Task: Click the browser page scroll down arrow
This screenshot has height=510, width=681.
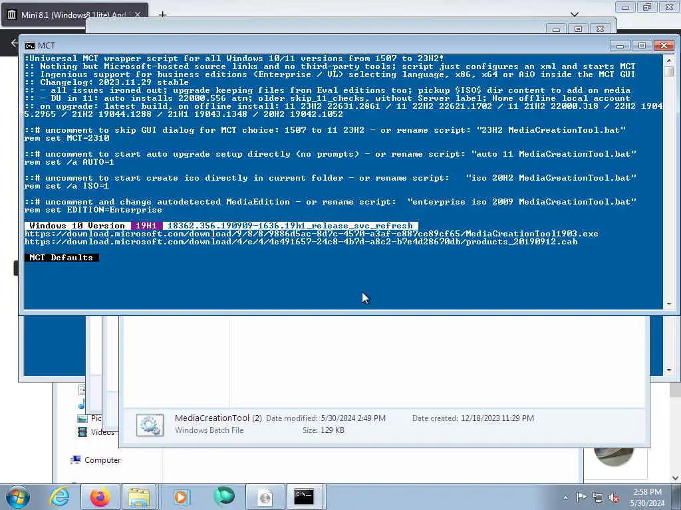Action: coord(676,478)
